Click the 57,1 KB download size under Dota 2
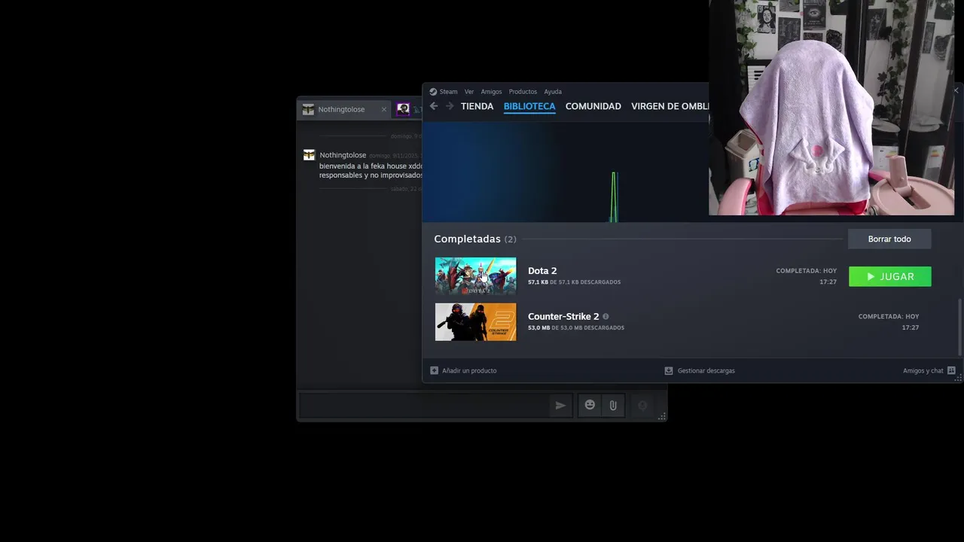This screenshot has height=542, width=964. 538,282
